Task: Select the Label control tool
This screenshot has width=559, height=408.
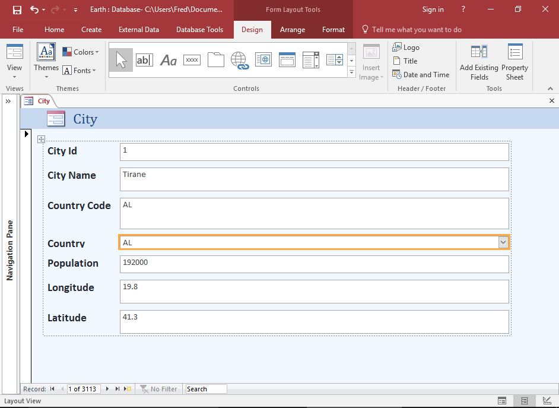Action: [169, 59]
